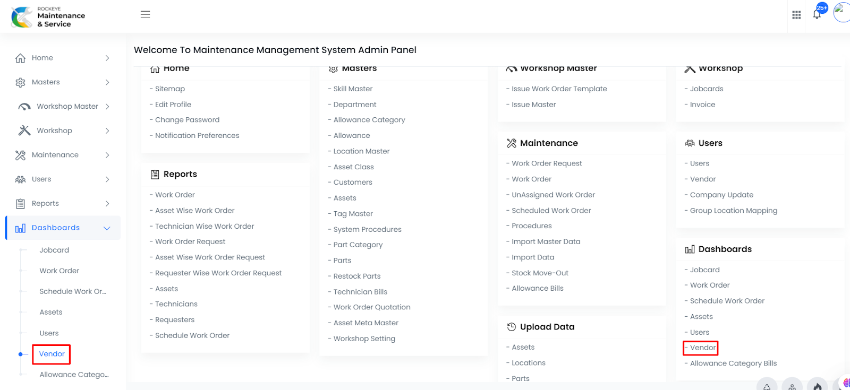Open Notification Preferences link
Image resolution: width=850 pixels, height=390 pixels.
197,135
